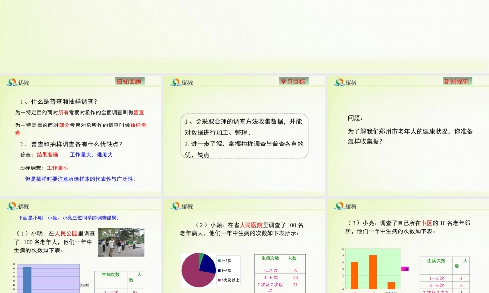Click the 生病次数 table header on 小颖's slide
The height and width of the screenshot is (293, 489).
270,258
